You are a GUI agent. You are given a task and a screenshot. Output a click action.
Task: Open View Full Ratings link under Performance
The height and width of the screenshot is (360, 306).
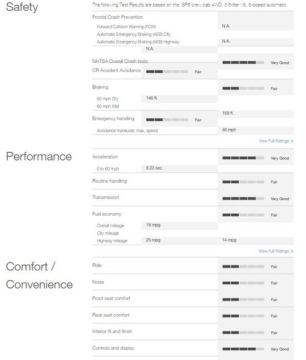coord(274,251)
